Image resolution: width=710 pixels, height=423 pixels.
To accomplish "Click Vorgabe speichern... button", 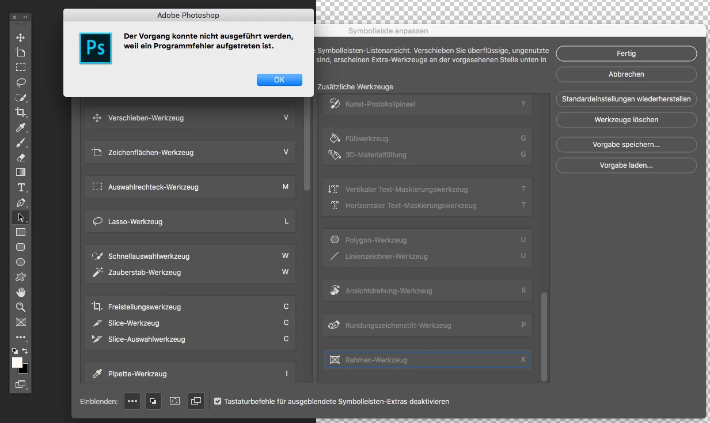I will click(x=627, y=145).
